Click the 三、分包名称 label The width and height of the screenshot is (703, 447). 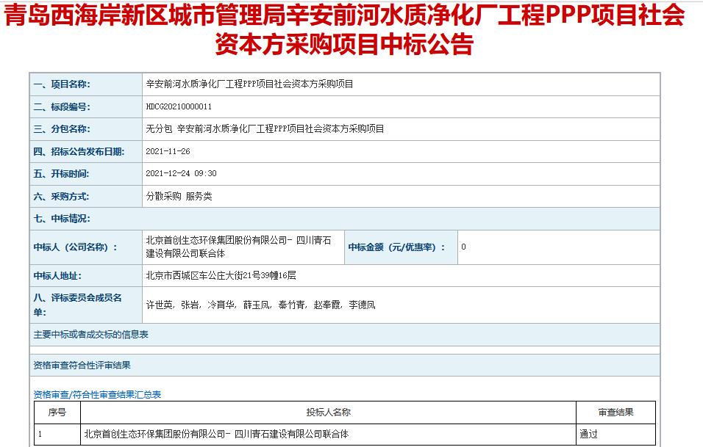tap(62, 129)
